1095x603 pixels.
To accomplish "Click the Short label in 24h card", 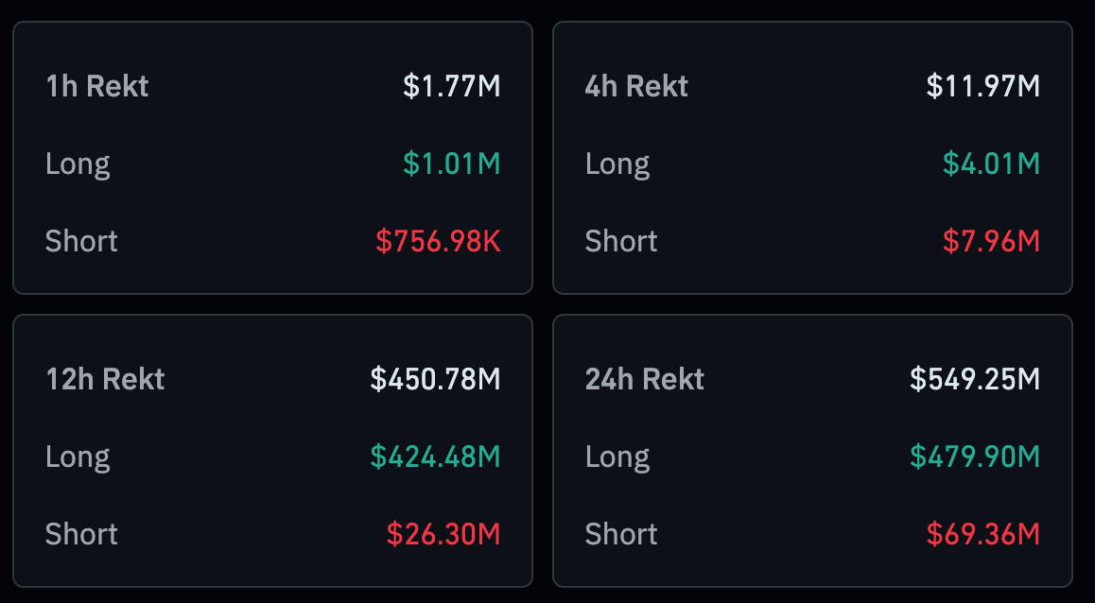I will (621, 535).
